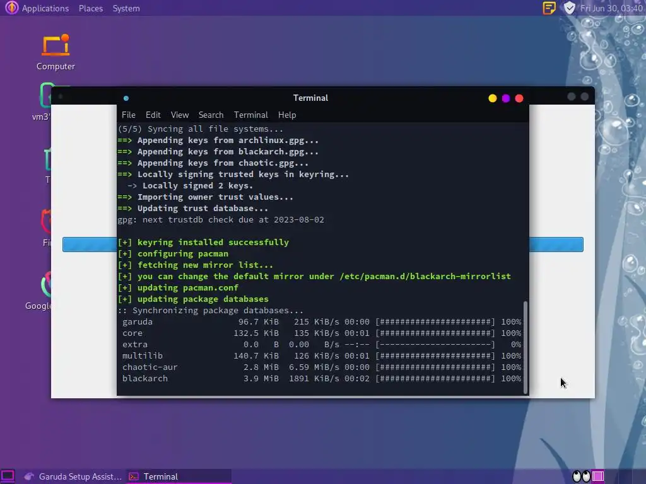This screenshot has height=484, width=646.
Task: Click the 'updating pacman.conf' line
Action: [178, 287]
